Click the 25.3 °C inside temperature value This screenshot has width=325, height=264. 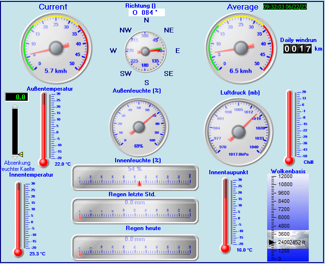pos(37,253)
